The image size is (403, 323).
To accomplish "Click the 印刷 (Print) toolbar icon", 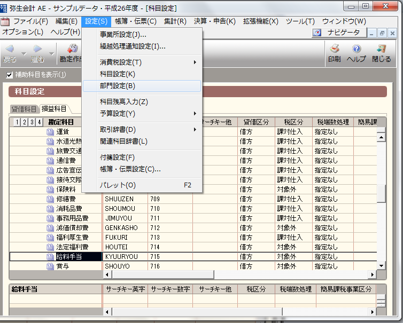I will pos(334,49).
